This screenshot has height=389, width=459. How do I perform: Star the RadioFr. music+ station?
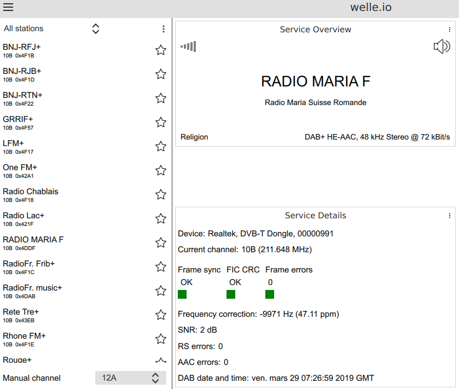tap(161, 291)
